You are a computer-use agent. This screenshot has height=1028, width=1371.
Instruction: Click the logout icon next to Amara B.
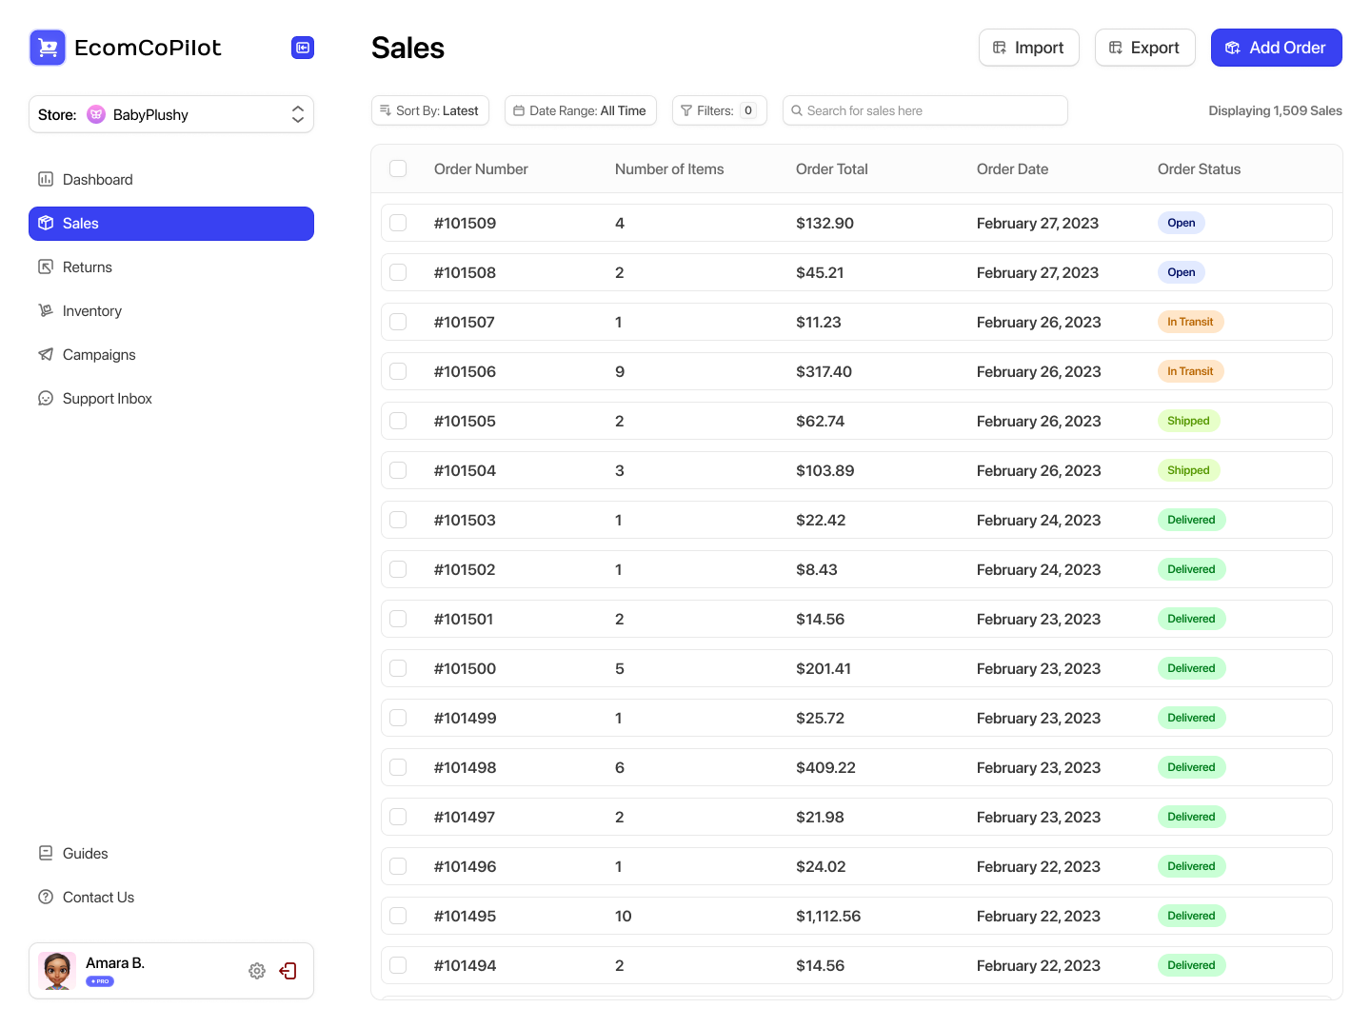point(288,970)
